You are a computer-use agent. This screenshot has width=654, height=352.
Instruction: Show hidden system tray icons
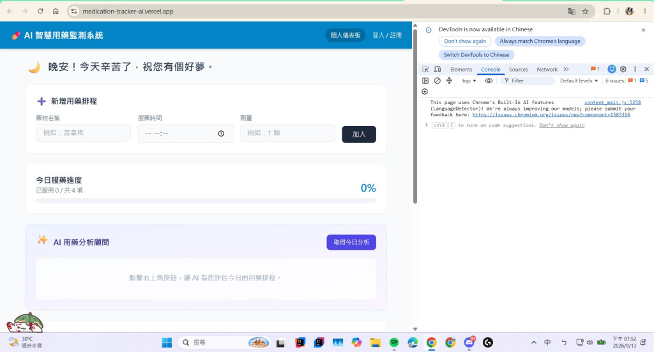[x=533, y=342]
